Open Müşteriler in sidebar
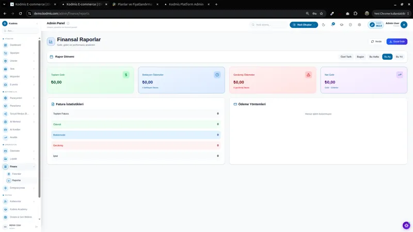Viewport: 413px width, 232px height. [15, 76]
